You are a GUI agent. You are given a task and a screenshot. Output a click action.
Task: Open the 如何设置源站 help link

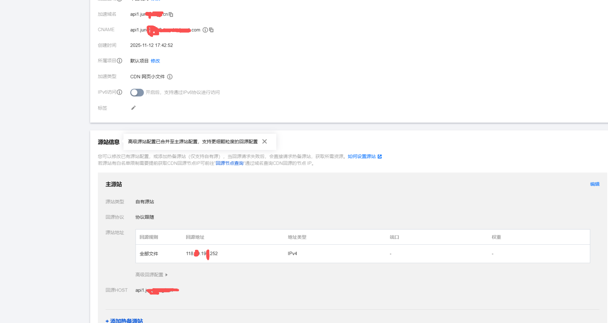point(361,156)
